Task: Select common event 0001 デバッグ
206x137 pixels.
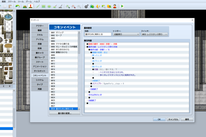Action: [x=64, y=32]
